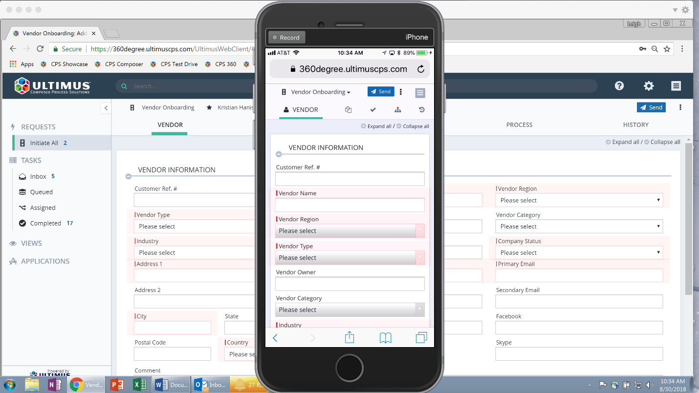Screen dimensions: 699x393
Task: Open the three-dot overflow menu next to Send
Action: click(401, 92)
